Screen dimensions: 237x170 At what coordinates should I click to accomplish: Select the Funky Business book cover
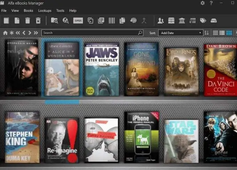101,140
